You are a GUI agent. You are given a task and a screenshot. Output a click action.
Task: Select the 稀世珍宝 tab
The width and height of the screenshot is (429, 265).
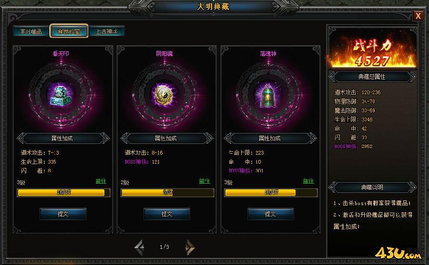[x=69, y=31]
